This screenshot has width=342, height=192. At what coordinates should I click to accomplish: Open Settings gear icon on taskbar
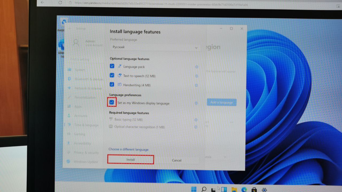264,190
